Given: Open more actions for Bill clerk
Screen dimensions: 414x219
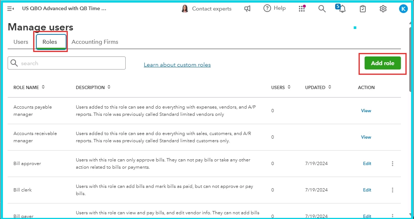Looking at the screenshot, I should click(392, 190).
